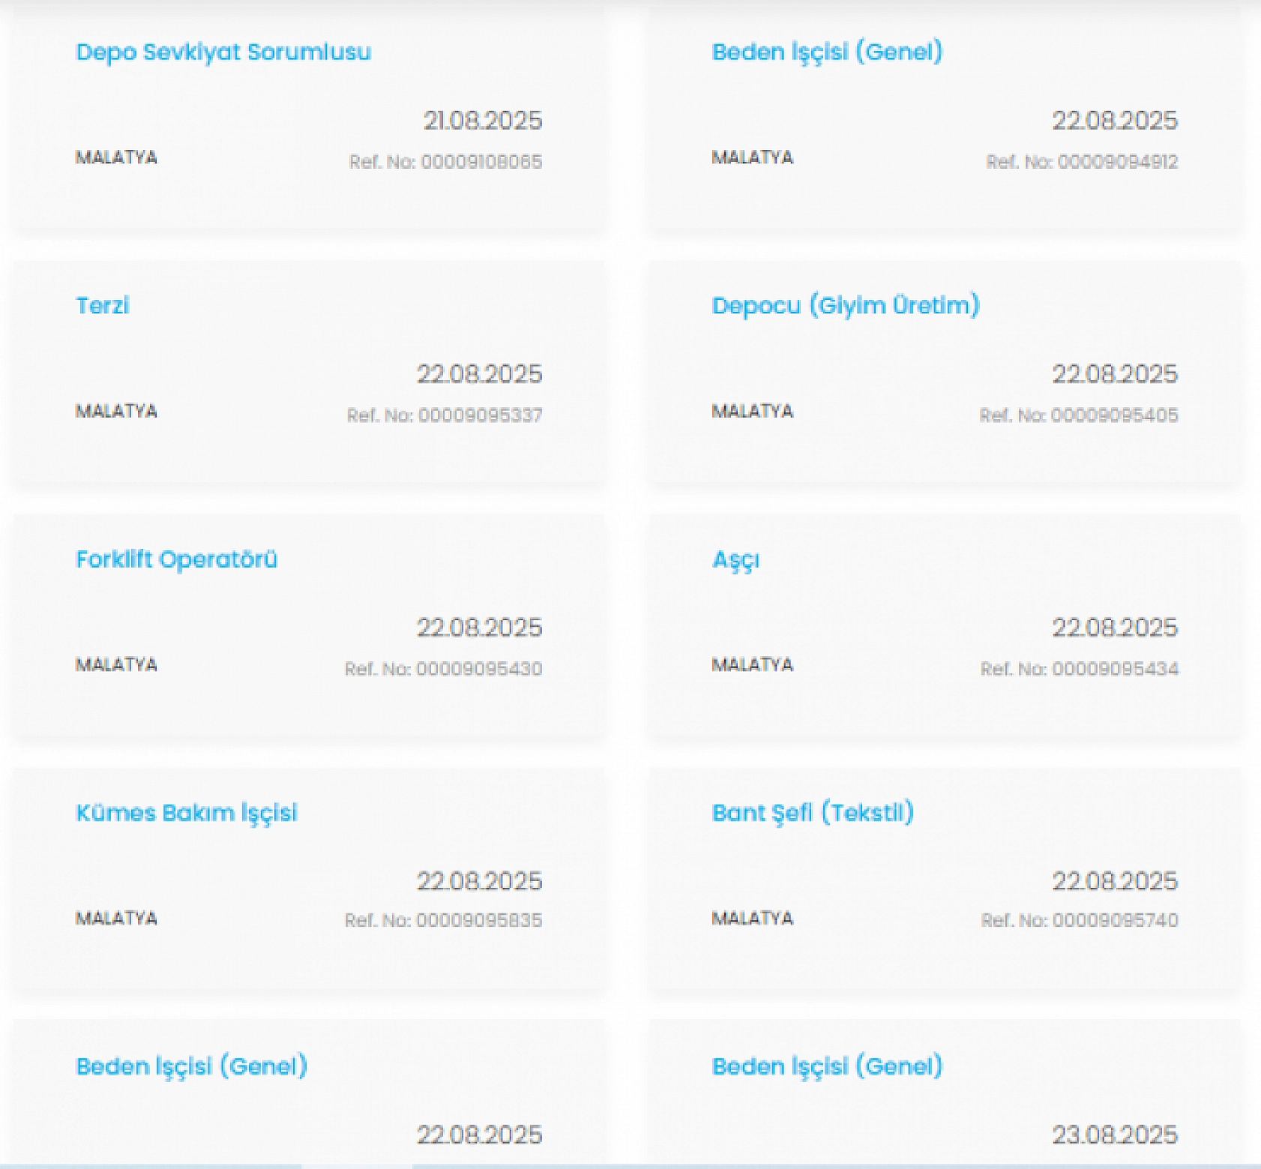Click reference number 00009095405
1261x1169 pixels.
click(1079, 415)
